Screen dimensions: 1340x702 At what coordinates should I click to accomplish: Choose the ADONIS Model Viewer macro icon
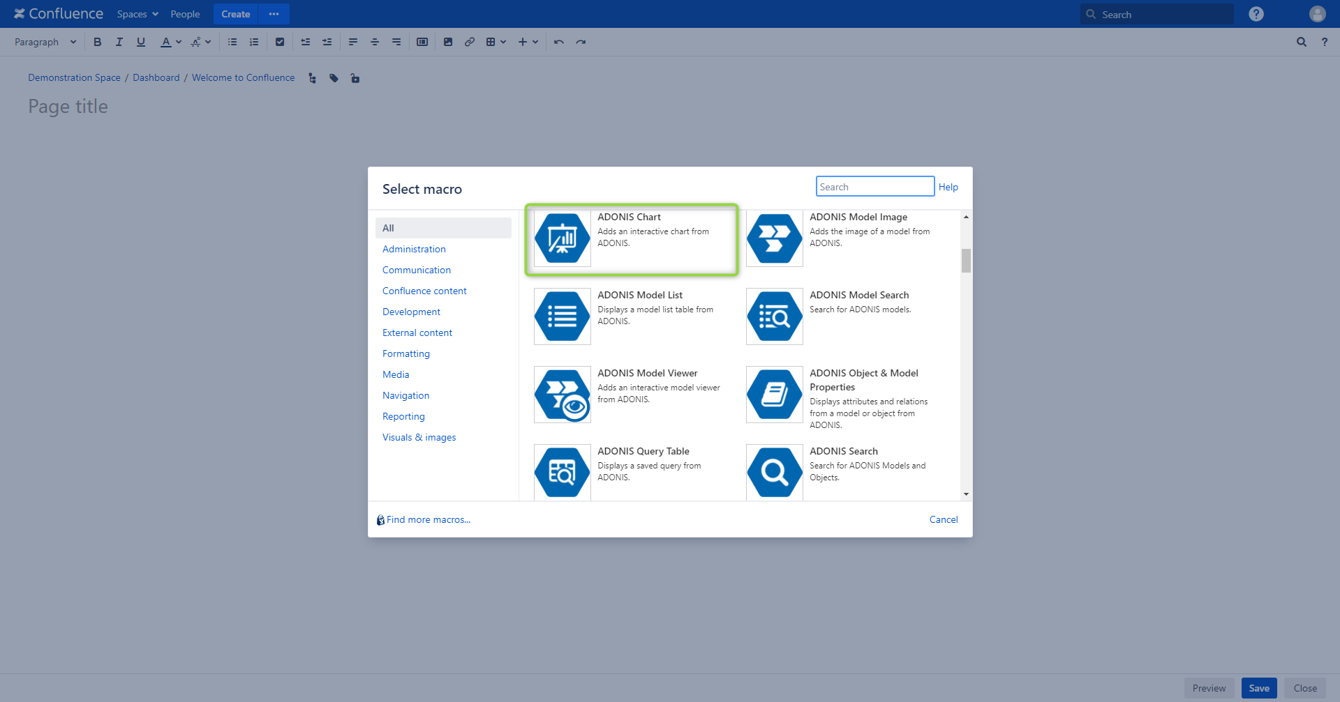tap(563, 395)
